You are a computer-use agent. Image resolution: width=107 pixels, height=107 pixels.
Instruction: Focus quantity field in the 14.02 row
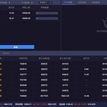point(47,13)
